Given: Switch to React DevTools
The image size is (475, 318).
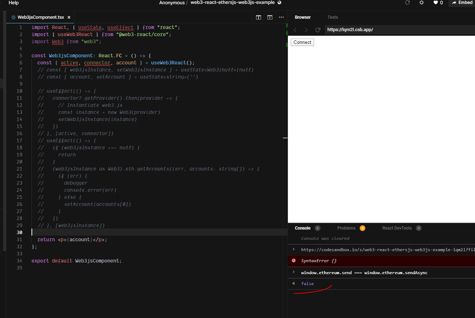Looking at the screenshot, I should pos(397,228).
